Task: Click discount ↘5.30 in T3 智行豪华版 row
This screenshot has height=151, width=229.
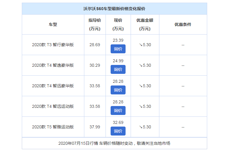Action: point(145,45)
